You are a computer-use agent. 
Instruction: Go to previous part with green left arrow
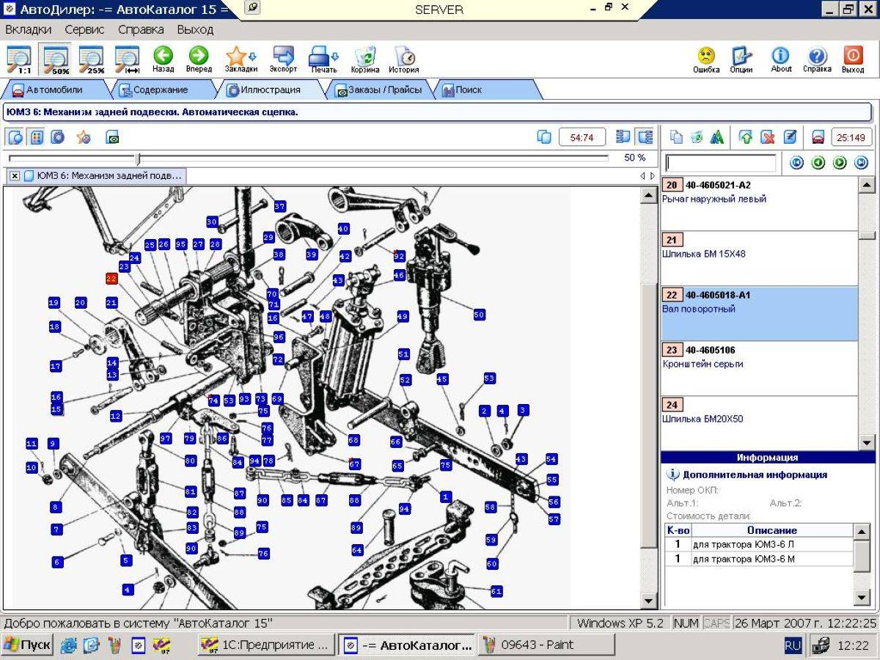tap(818, 163)
